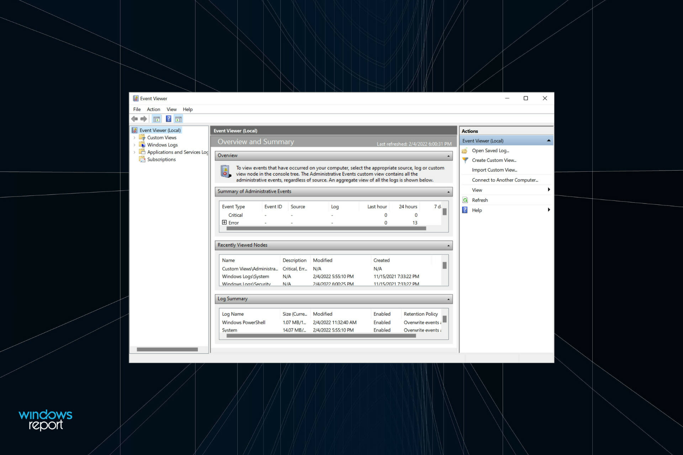Screen dimensions: 683x455
Task: Click the Forward arrow toolbar icon
Action: [x=144, y=119]
